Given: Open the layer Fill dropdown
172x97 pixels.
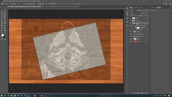Looking at the screenshot, I should click(x=149, y=16).
